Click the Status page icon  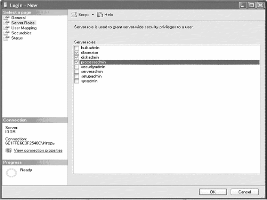tap(6, 38)
